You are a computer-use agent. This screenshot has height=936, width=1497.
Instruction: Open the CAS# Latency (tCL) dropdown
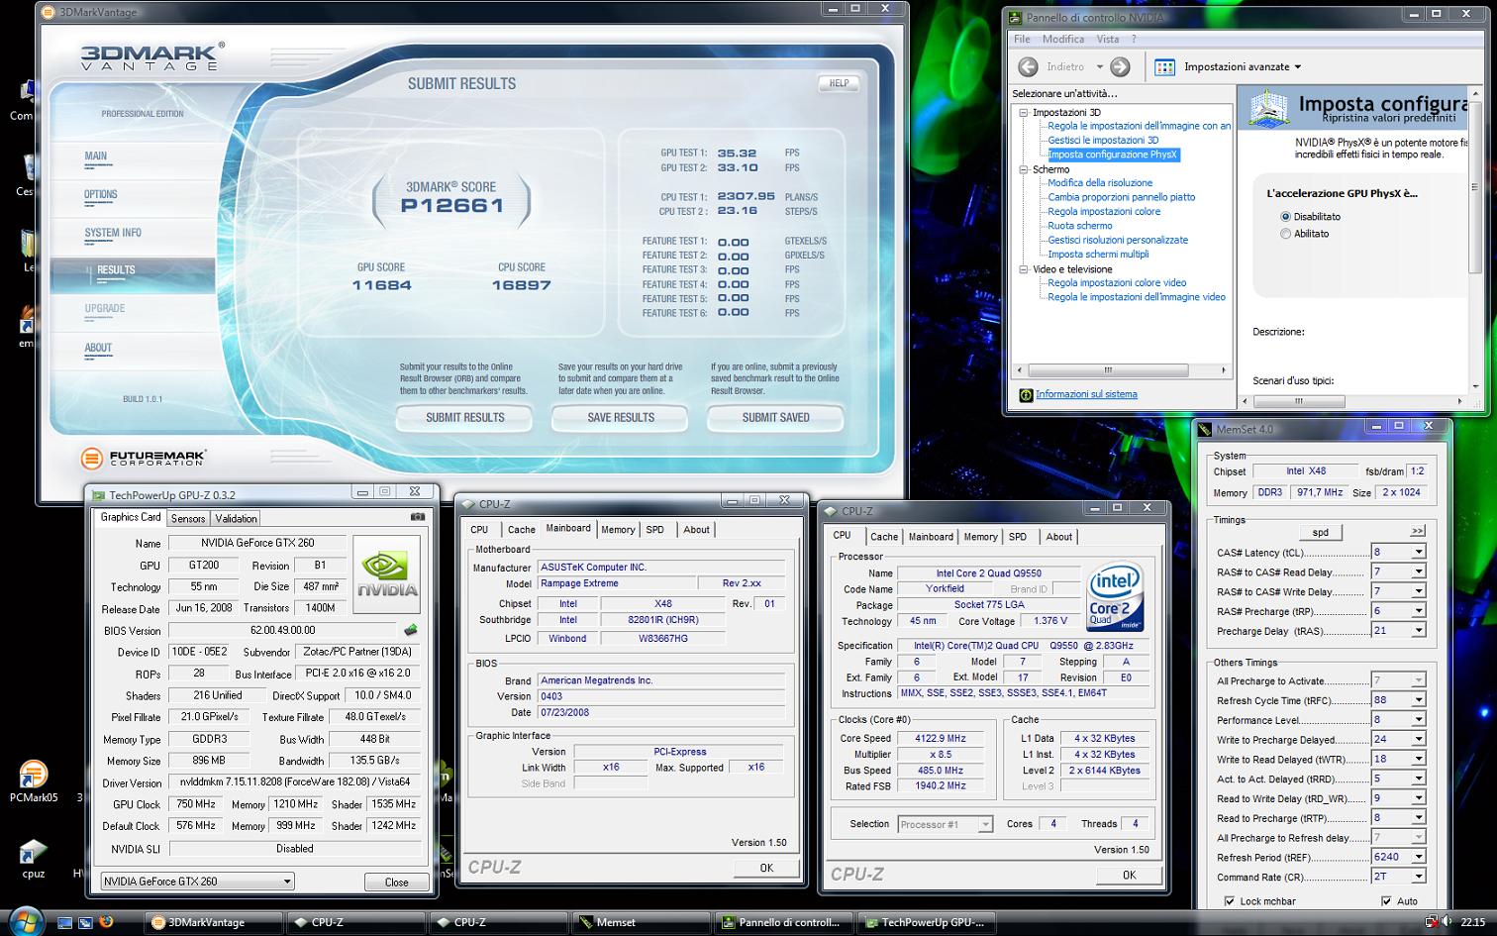click(1418, 553)
